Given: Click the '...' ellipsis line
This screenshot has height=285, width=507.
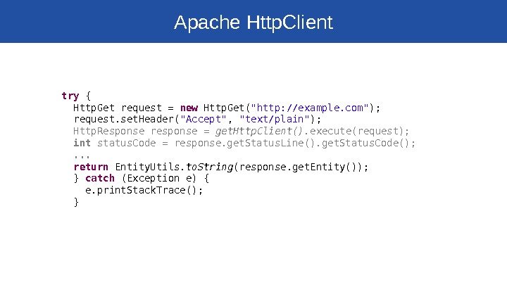Looking at the screenshot, I should [82, 157].
